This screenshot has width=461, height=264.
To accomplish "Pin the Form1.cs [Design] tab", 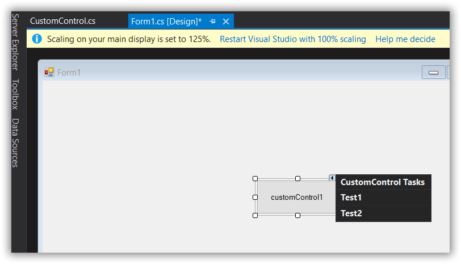I will (x=213, y=21).
